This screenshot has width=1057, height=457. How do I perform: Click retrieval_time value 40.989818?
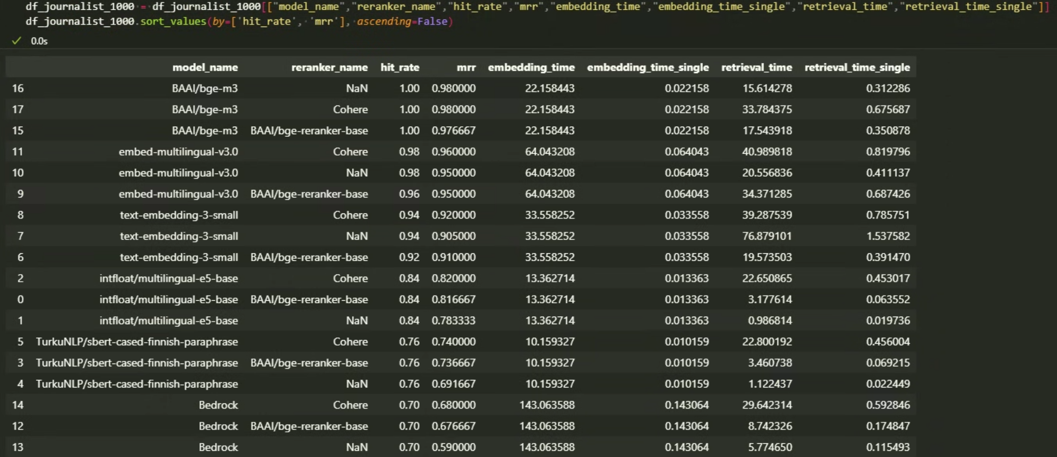767,152
